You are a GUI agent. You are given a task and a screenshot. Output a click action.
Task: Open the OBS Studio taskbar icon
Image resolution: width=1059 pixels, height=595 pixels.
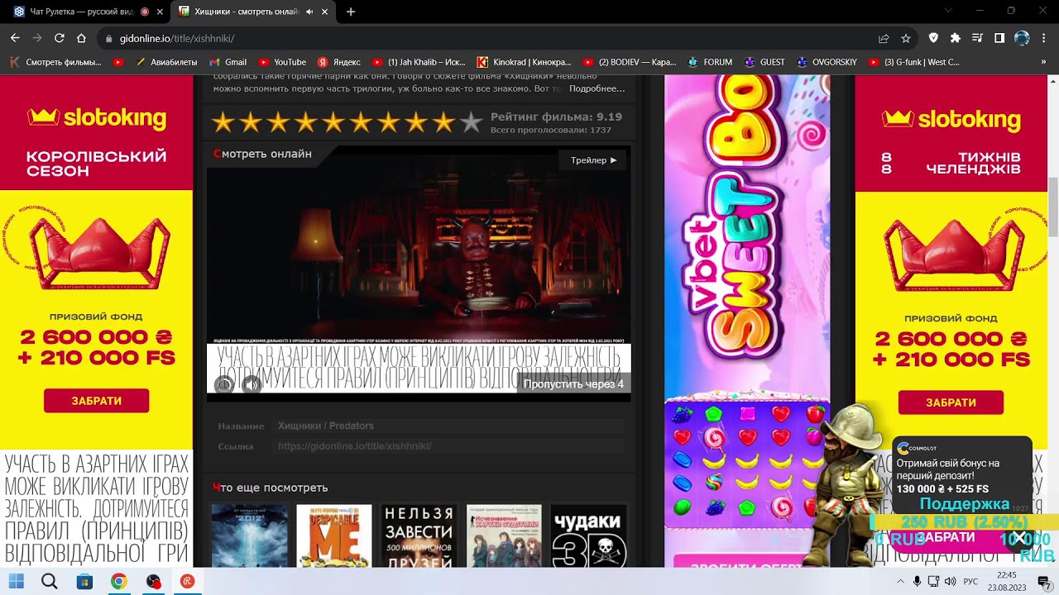pyautogui.click(x=153, y=581)
